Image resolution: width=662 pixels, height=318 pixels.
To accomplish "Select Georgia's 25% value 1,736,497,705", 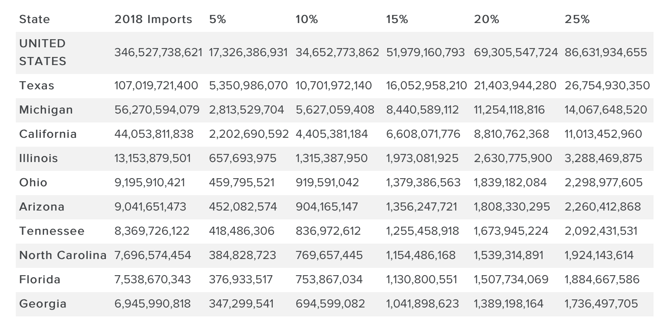I will pos(601,304).
